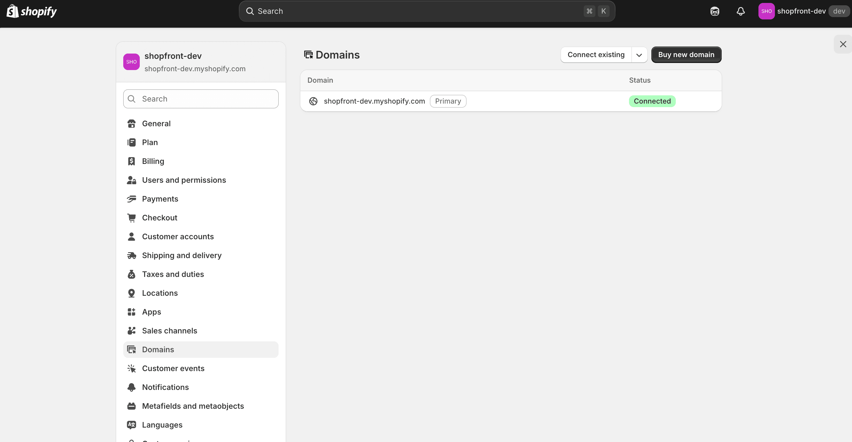Image resolution: width=852 pixels, height=442 pixels.
Task: Click the Domains page heading
Action: click(x=337, y=55)
